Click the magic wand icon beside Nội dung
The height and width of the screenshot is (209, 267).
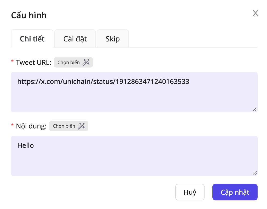click(81, 126)
